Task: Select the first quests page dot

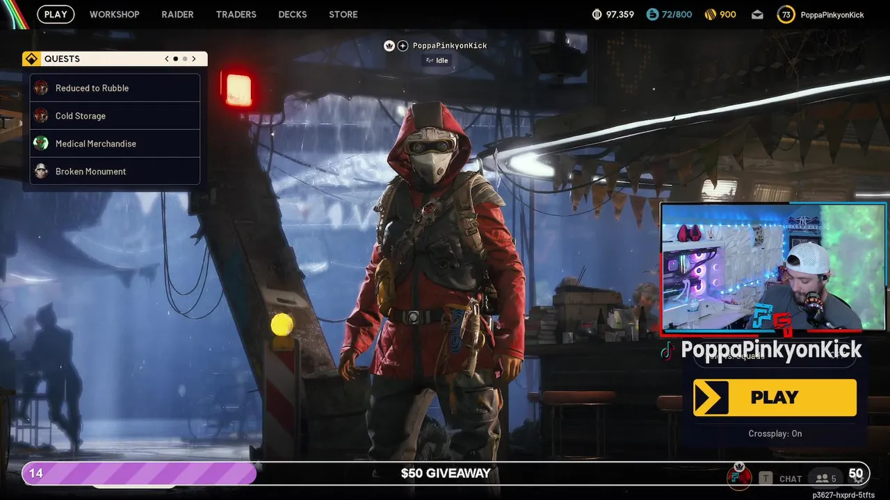Action: pyautogui.click(x=175, y=59)
